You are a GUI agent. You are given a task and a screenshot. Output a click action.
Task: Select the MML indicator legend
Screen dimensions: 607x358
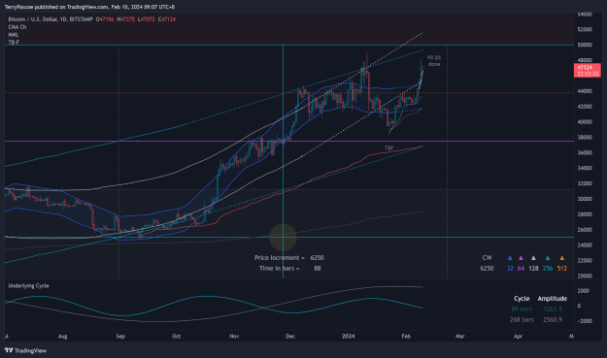[x=14, y=35]
